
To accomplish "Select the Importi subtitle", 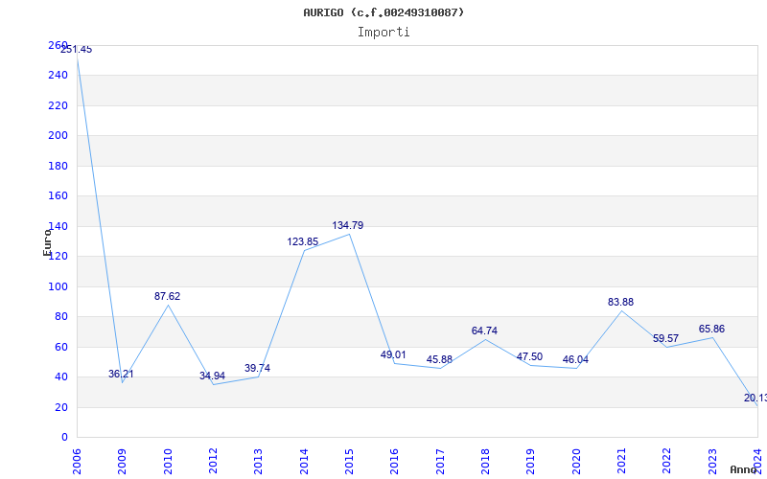I will click(x=383, y=33).
